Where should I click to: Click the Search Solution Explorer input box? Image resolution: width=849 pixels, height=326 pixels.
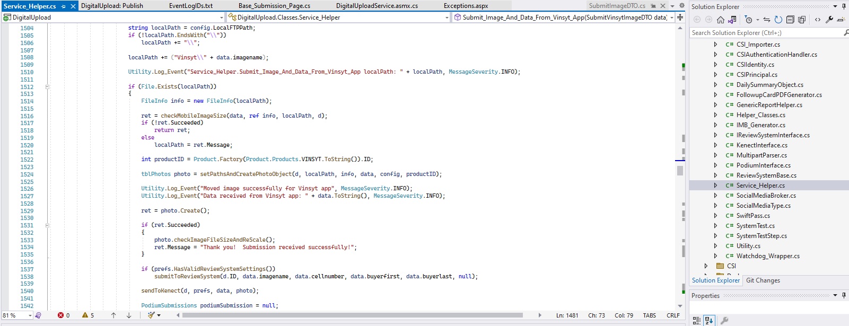[764, 33]
